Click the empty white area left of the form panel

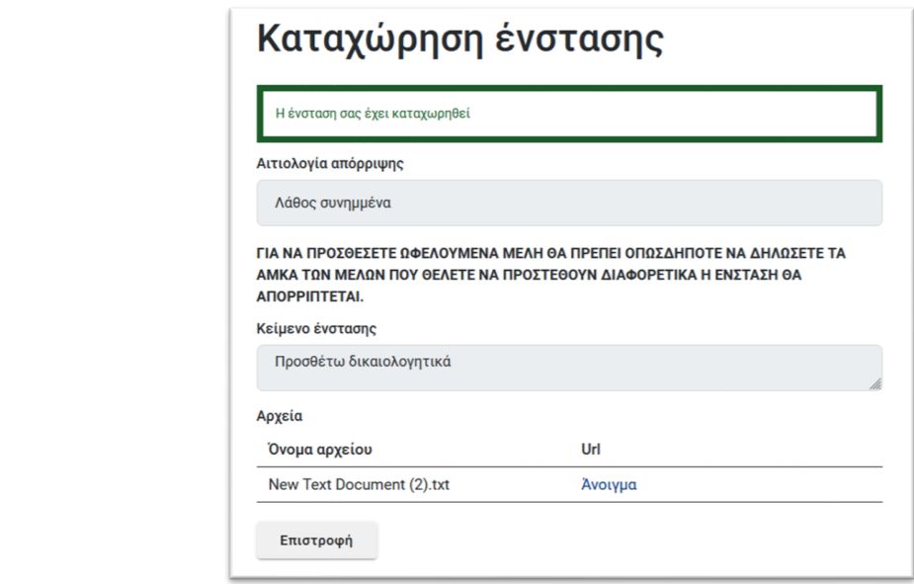coord(114,292)
